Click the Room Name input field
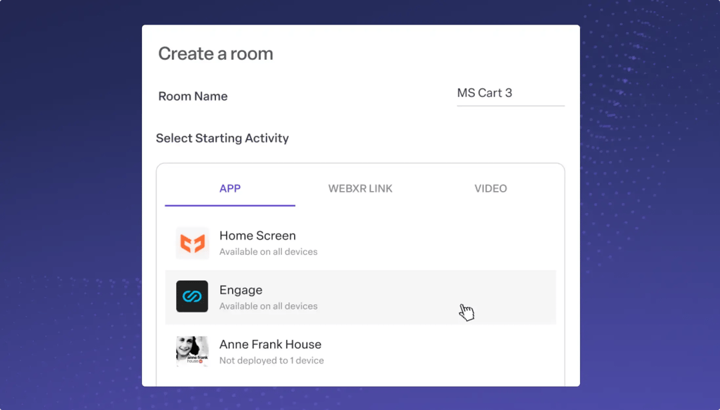Screen dimensions: 720x410 (511, 93)
